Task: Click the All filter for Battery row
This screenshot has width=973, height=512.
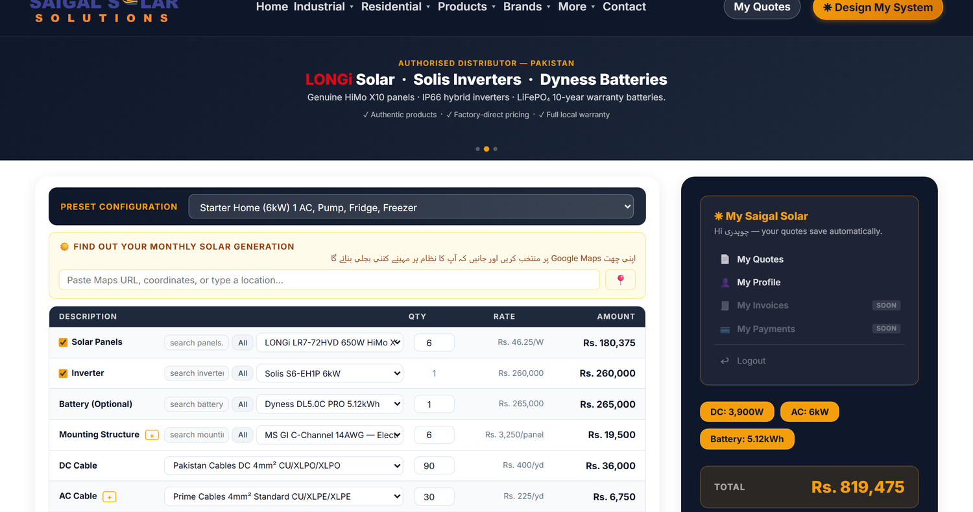Action: coord(243,404)
